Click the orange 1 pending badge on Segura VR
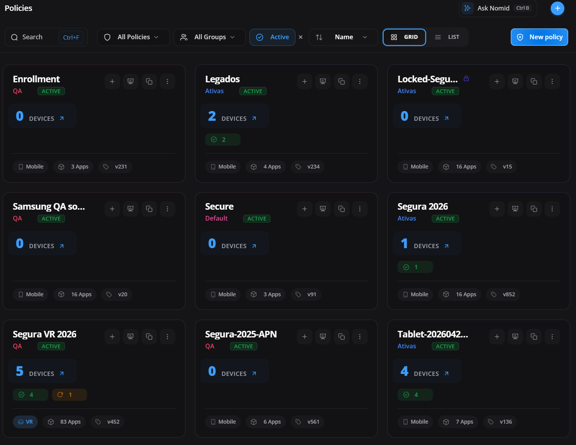Image resolution: width=576 pixels, height=445 pixels. 70,395
